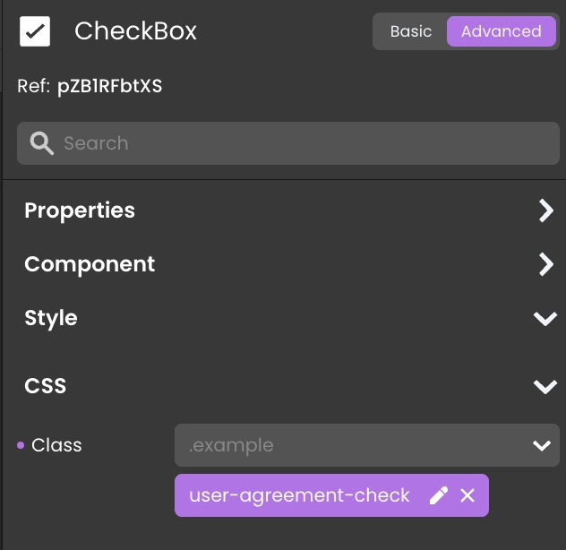The width and height of the screenshot is (566, 550).
Task: Open the Component section by its title
Action: tap(90, 264)
